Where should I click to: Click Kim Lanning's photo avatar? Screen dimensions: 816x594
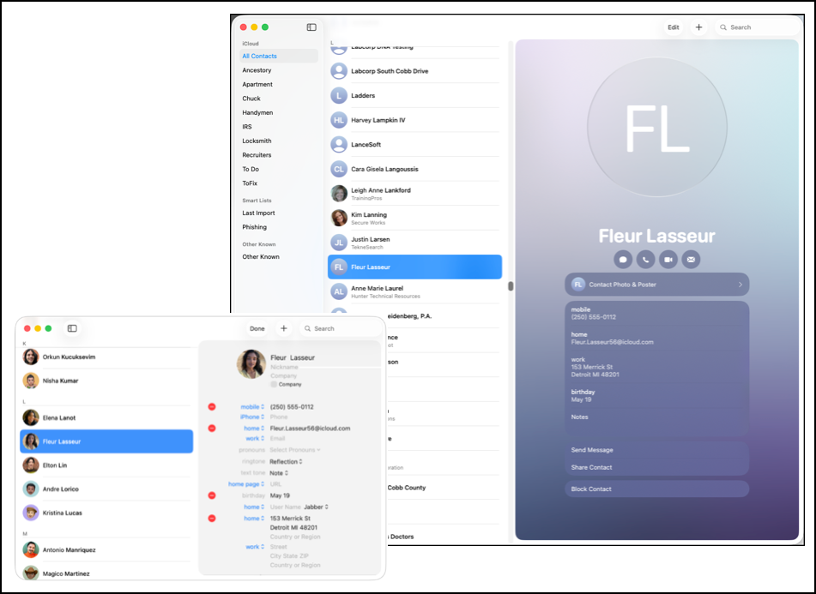point(339,218)
